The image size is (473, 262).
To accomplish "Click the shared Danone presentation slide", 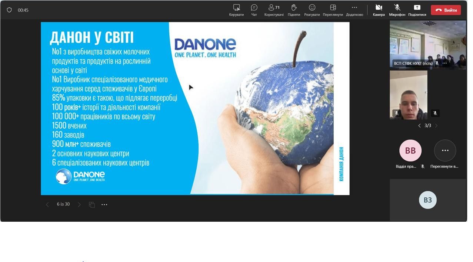I will coord(195,108).
